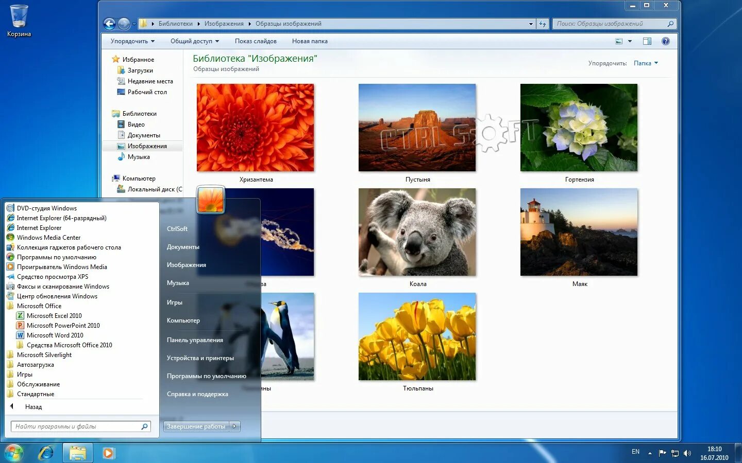Launch Internet Explorer (64-разрядный) from Start menu
742x463 pixels.
[x=61, y=218]
